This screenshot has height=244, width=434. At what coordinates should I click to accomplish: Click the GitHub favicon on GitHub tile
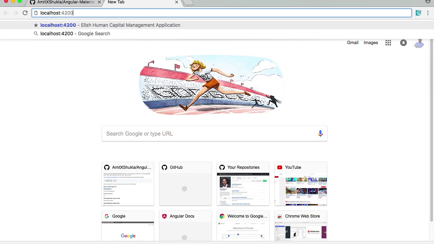coord(164,167)
